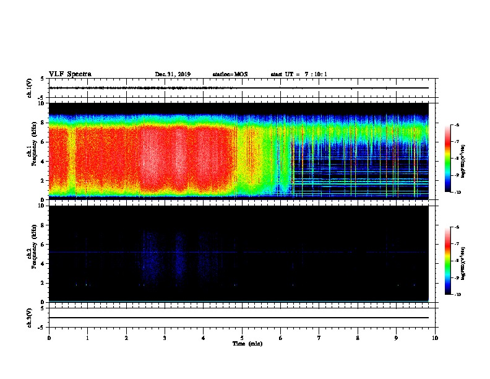
Task: Click the 'ch.3(V)' axis label at bottom
Action: [x=30, y=318]
